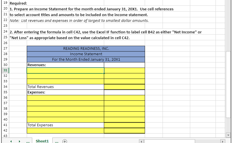Select row 31 header
244x143 pixels.
click(5, 70)
